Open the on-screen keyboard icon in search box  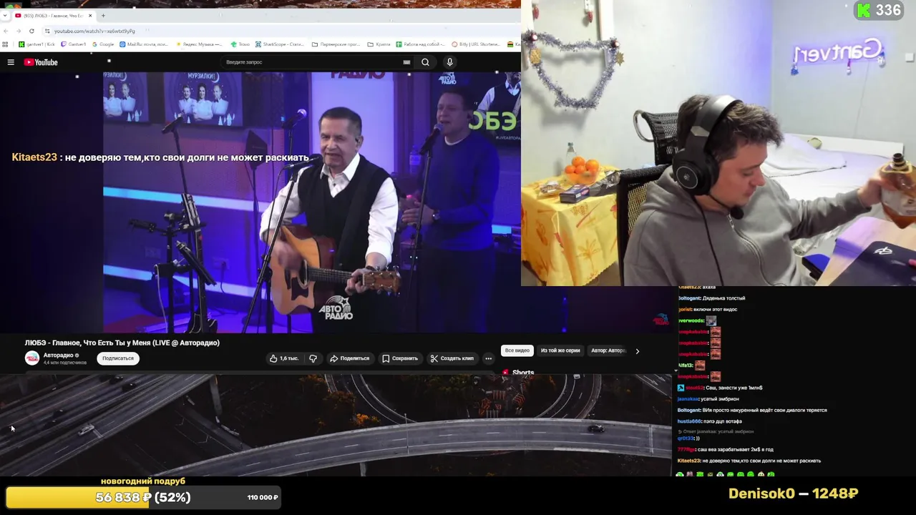click(x=406, y=62)
